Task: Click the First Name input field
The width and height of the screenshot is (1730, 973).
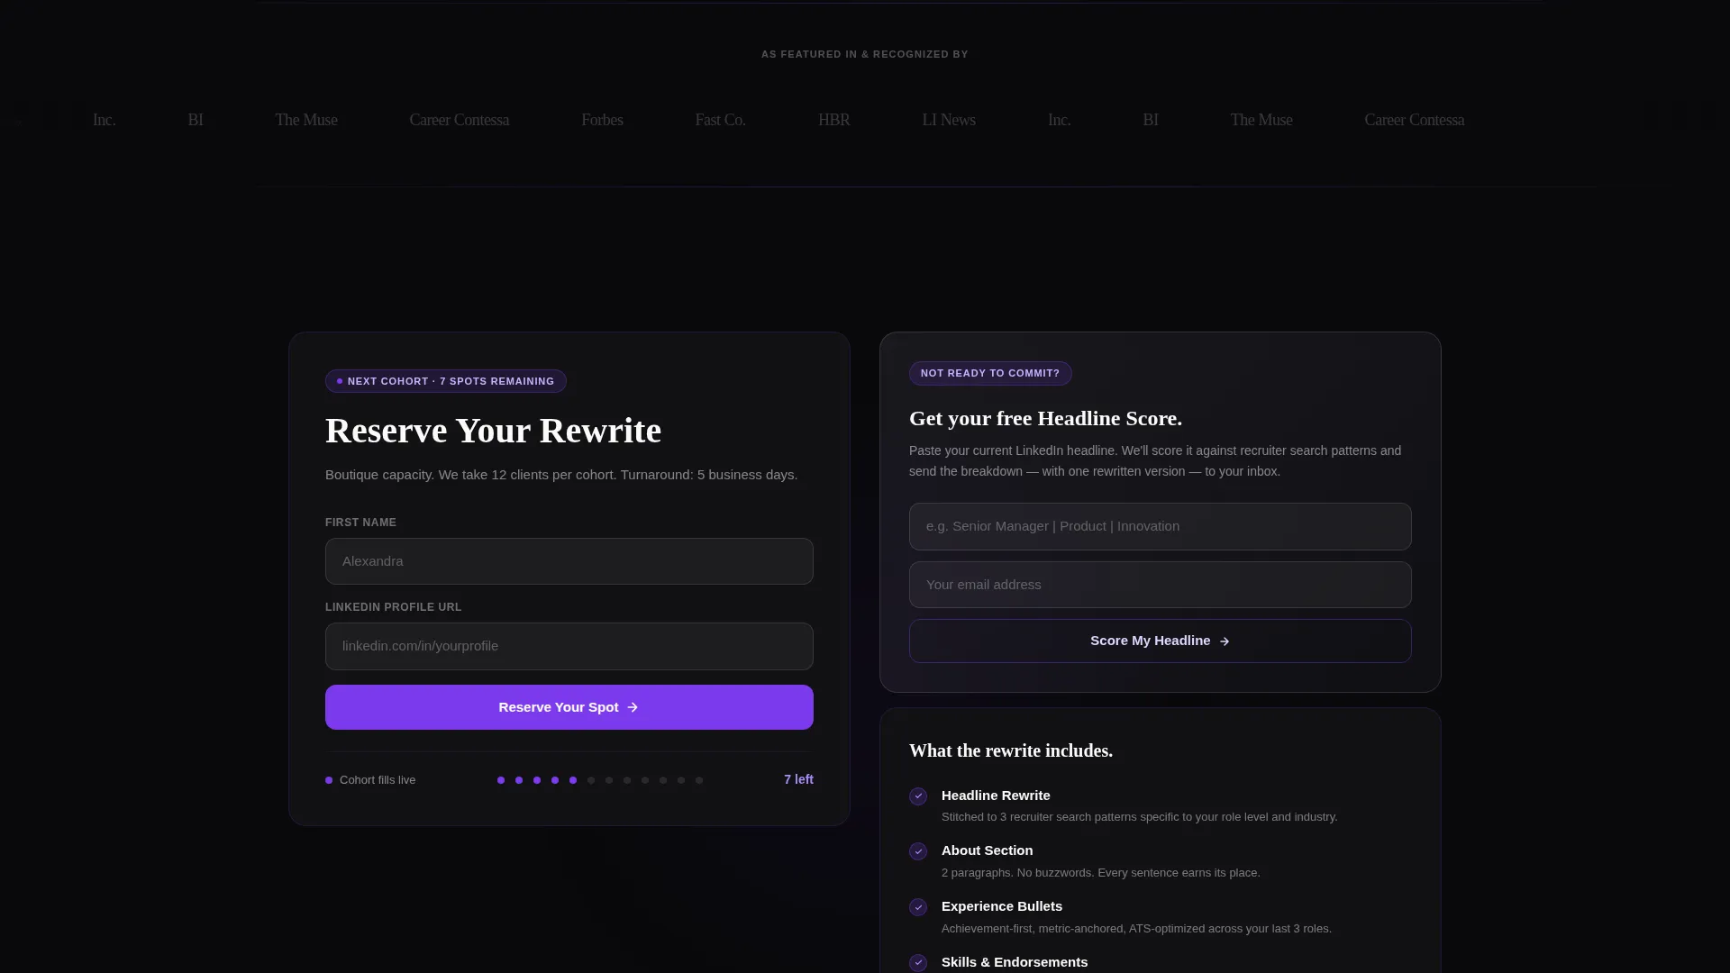Action: click(569, 561)
